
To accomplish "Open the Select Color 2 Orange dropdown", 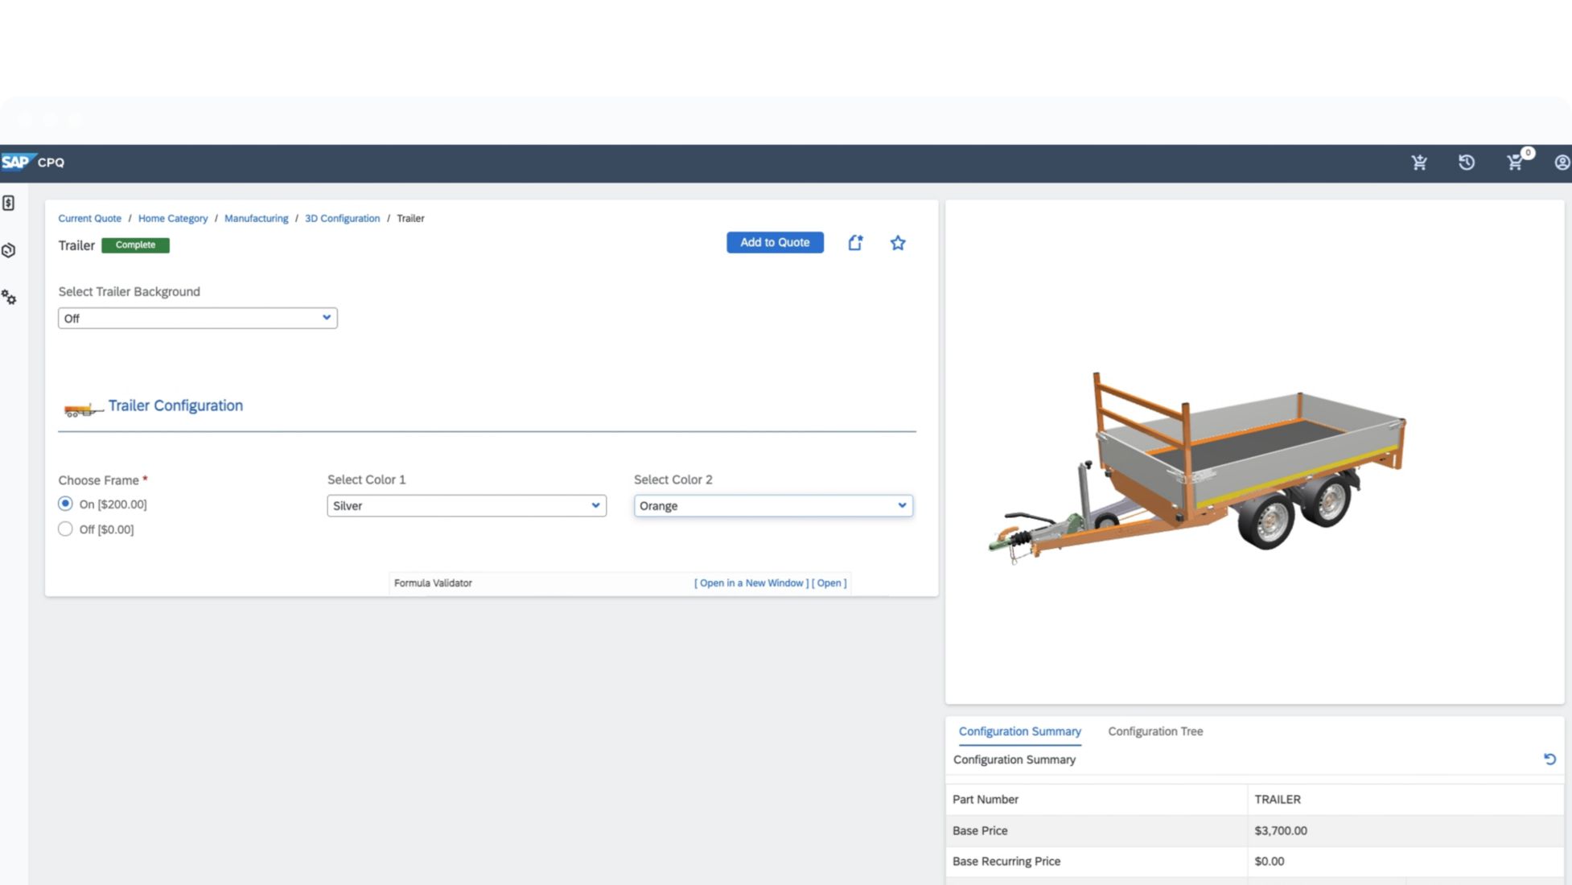I will click(772, 505).
